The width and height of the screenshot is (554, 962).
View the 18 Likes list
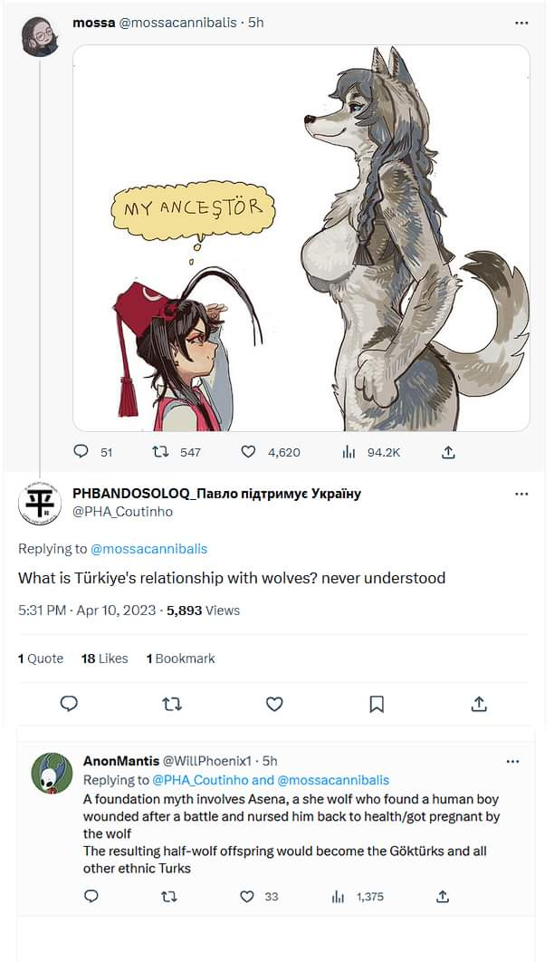click(104, 659)
